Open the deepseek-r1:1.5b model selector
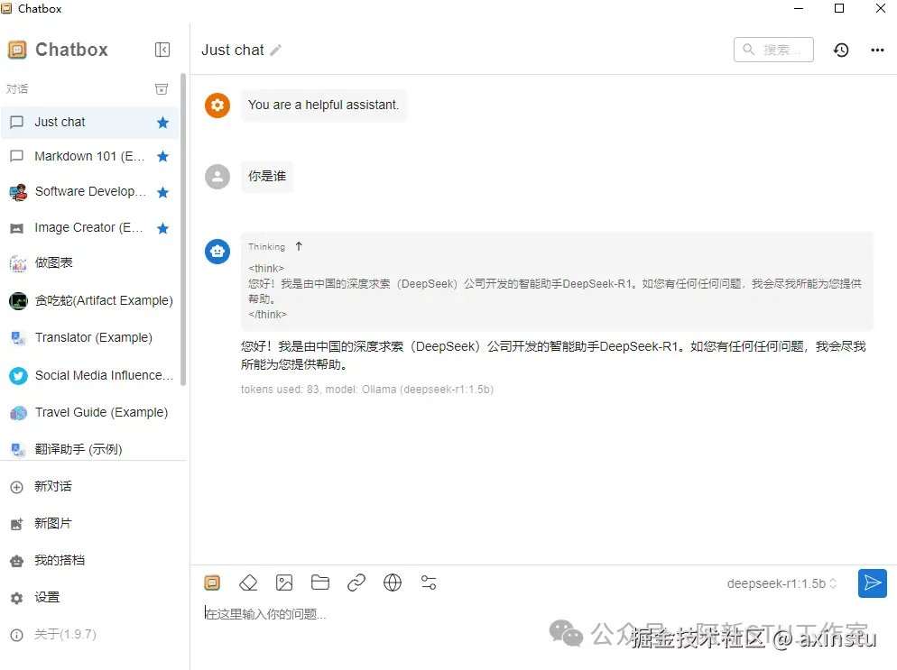Screen dimensions: 897x670 pos(781,583)
